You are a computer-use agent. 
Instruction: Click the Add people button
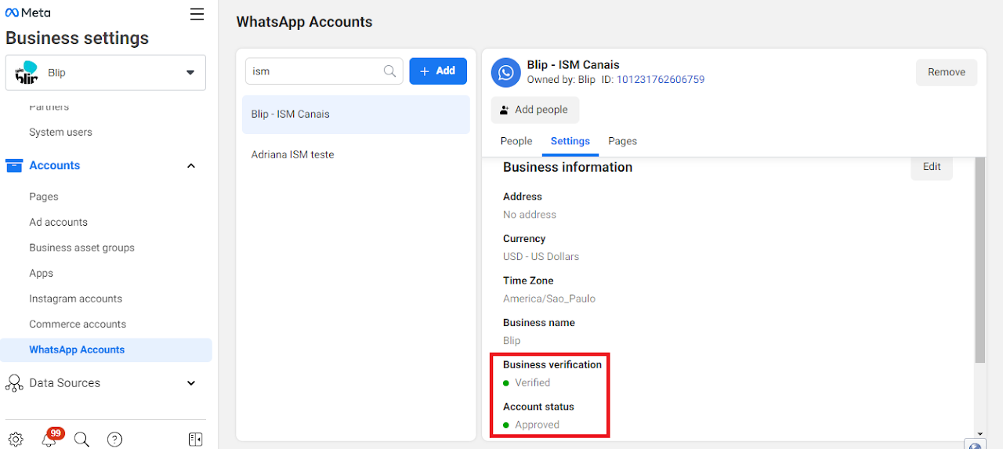pyautogui.click(x=535, y=110)
